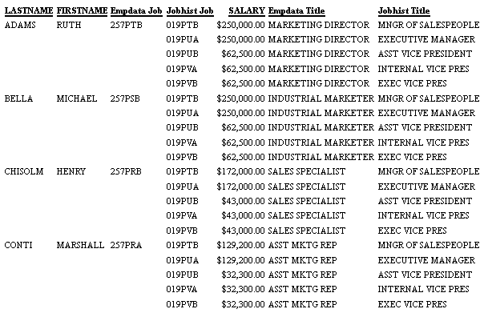Select job code 257PRA for Conti
Image resolution: width=484 pixels, height=317 pixels.
click(126, 245)
